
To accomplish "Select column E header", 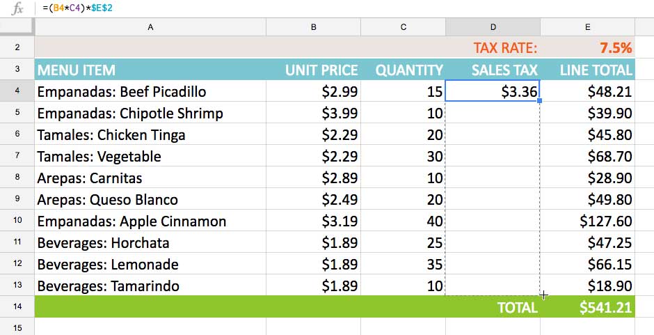I will coord(587,27).
